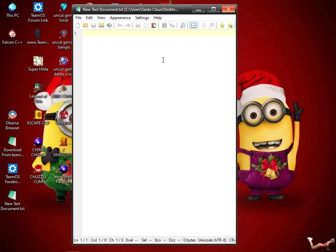336x252 pixels.
Task: Open the Edit menu
Action: [89, 18]
